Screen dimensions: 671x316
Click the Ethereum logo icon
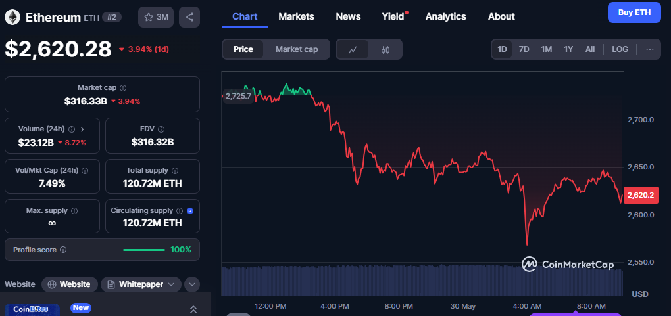(12, 17)
